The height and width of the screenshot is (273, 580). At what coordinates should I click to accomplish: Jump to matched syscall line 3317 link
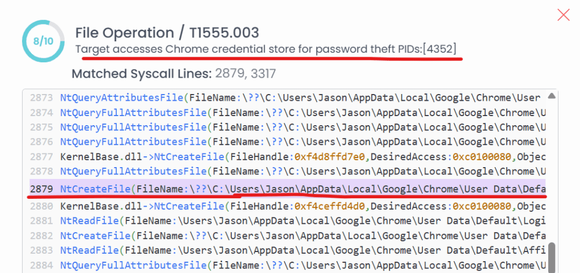pos(262,74)
